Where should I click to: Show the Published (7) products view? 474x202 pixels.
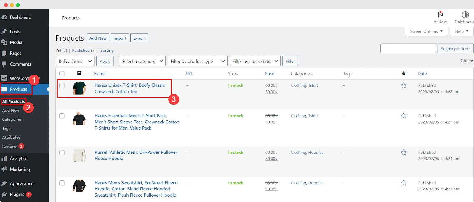(x=84, y=51)
